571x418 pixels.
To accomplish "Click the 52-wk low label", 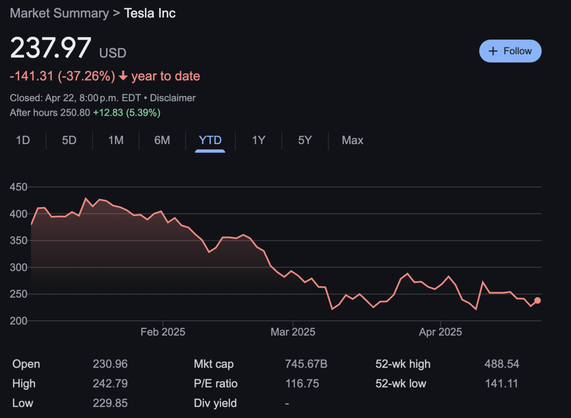I will click(x=401, y=383).
